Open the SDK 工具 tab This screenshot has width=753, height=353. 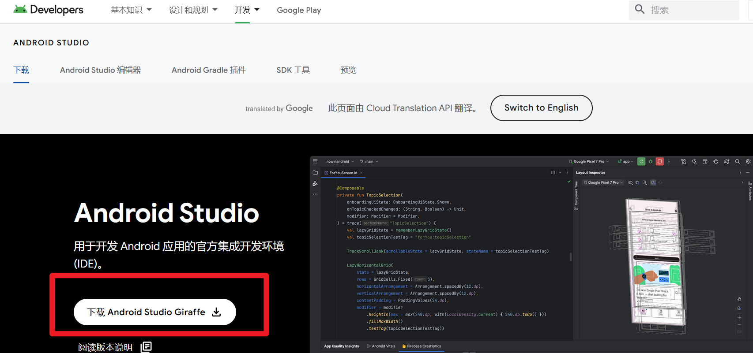click(293, 70)
